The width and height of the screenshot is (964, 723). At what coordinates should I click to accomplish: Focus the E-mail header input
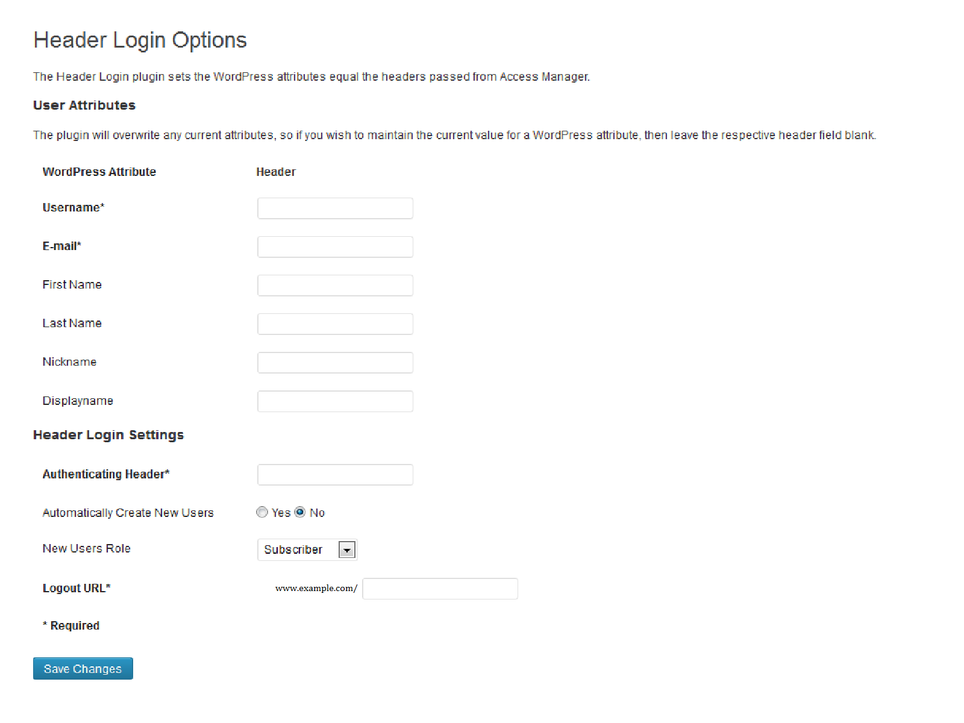pyautogui.click(x=334, y=246)
